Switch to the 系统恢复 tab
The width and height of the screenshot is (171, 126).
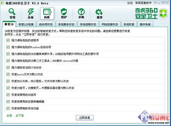tap(129, 24)
